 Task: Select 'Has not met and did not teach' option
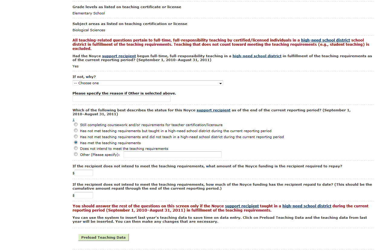click(76, 137)
